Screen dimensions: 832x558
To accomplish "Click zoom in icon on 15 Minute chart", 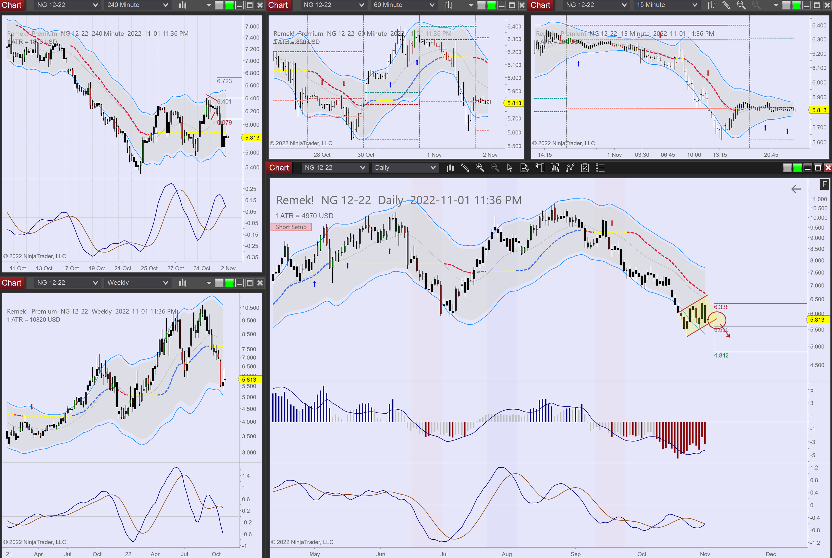I will coord(741,5).
